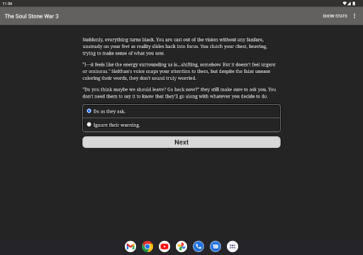
Task: Tap 'The Soul Stone War 3' title
Action: point(31,16)
